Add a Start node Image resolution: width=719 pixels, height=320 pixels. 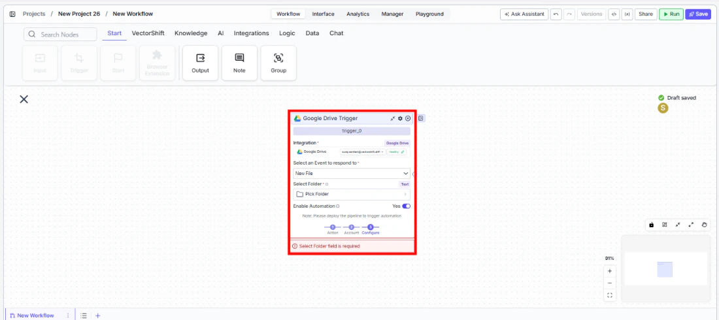pyautogui.click(x=118, y=63)
